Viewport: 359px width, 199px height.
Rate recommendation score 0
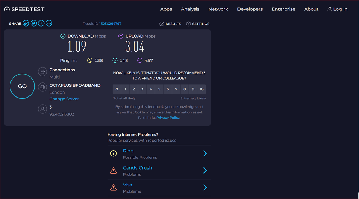[x=117, y=89]
